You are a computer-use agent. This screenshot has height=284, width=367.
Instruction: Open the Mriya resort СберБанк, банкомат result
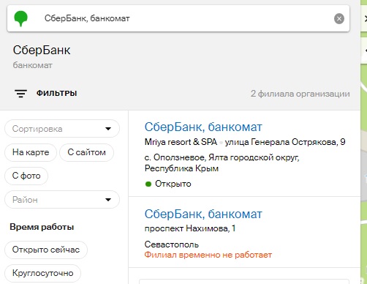coord(203,127)
